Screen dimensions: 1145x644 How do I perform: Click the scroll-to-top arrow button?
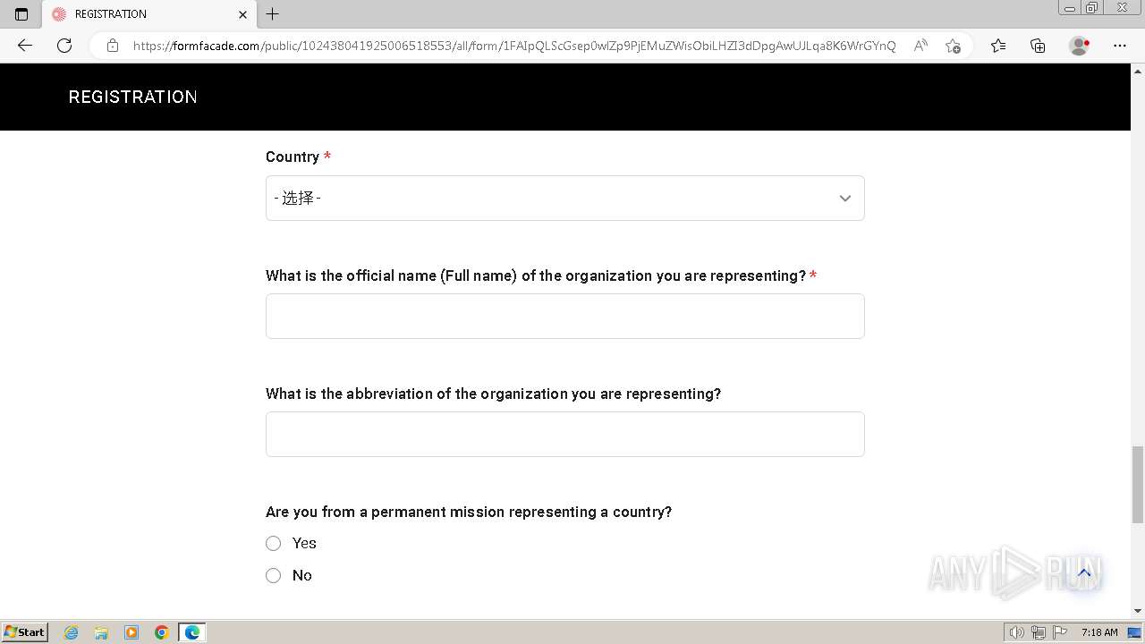pyautogui.click(x=1084, y=573)
